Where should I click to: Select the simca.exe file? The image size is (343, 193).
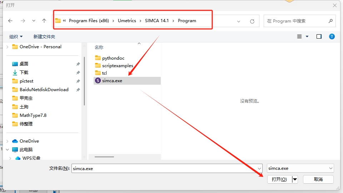(x=112, y=81)
